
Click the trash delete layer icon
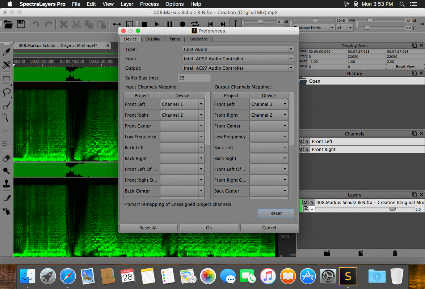click(395, 253)
